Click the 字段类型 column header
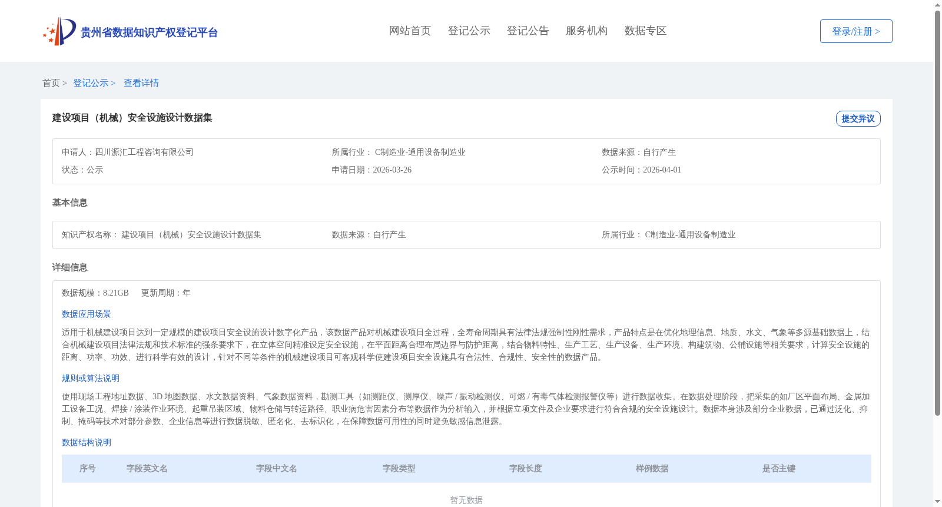The width and height of the screenshot is (942, 507). [399, 469]
